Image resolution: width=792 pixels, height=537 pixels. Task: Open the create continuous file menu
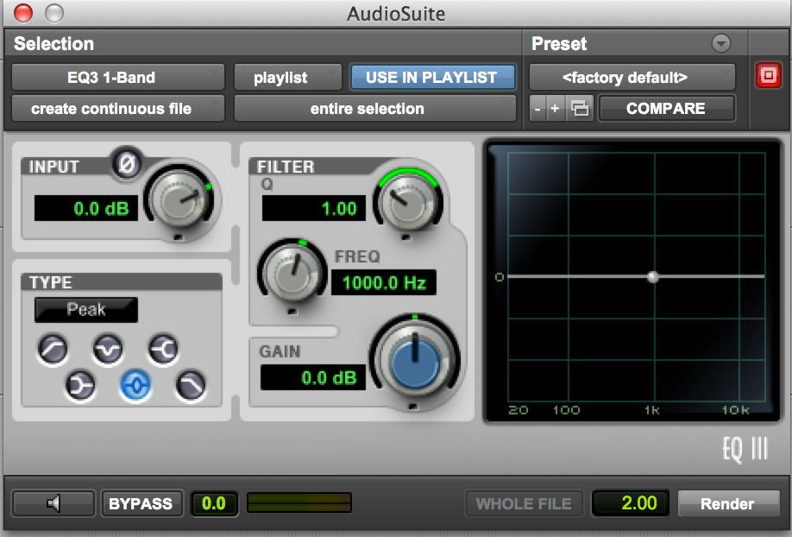pyautogui.click(x=117, y=109)
